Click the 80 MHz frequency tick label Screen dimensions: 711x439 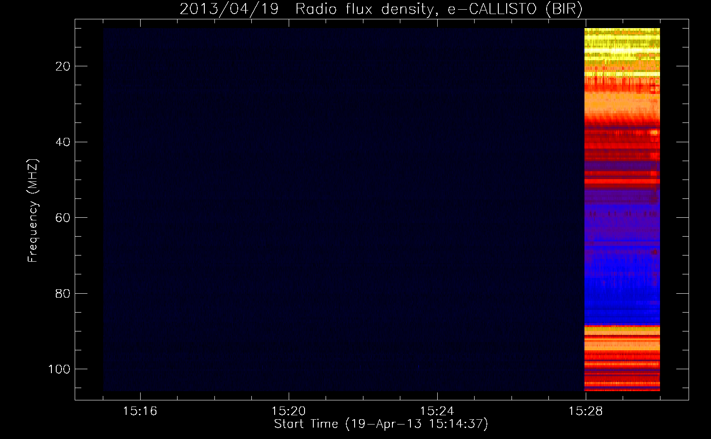63,293
